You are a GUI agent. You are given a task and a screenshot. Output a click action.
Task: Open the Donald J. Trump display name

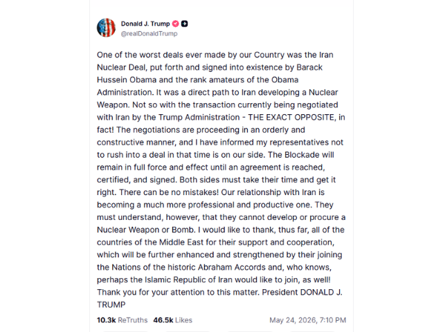(x=145, y=24)
